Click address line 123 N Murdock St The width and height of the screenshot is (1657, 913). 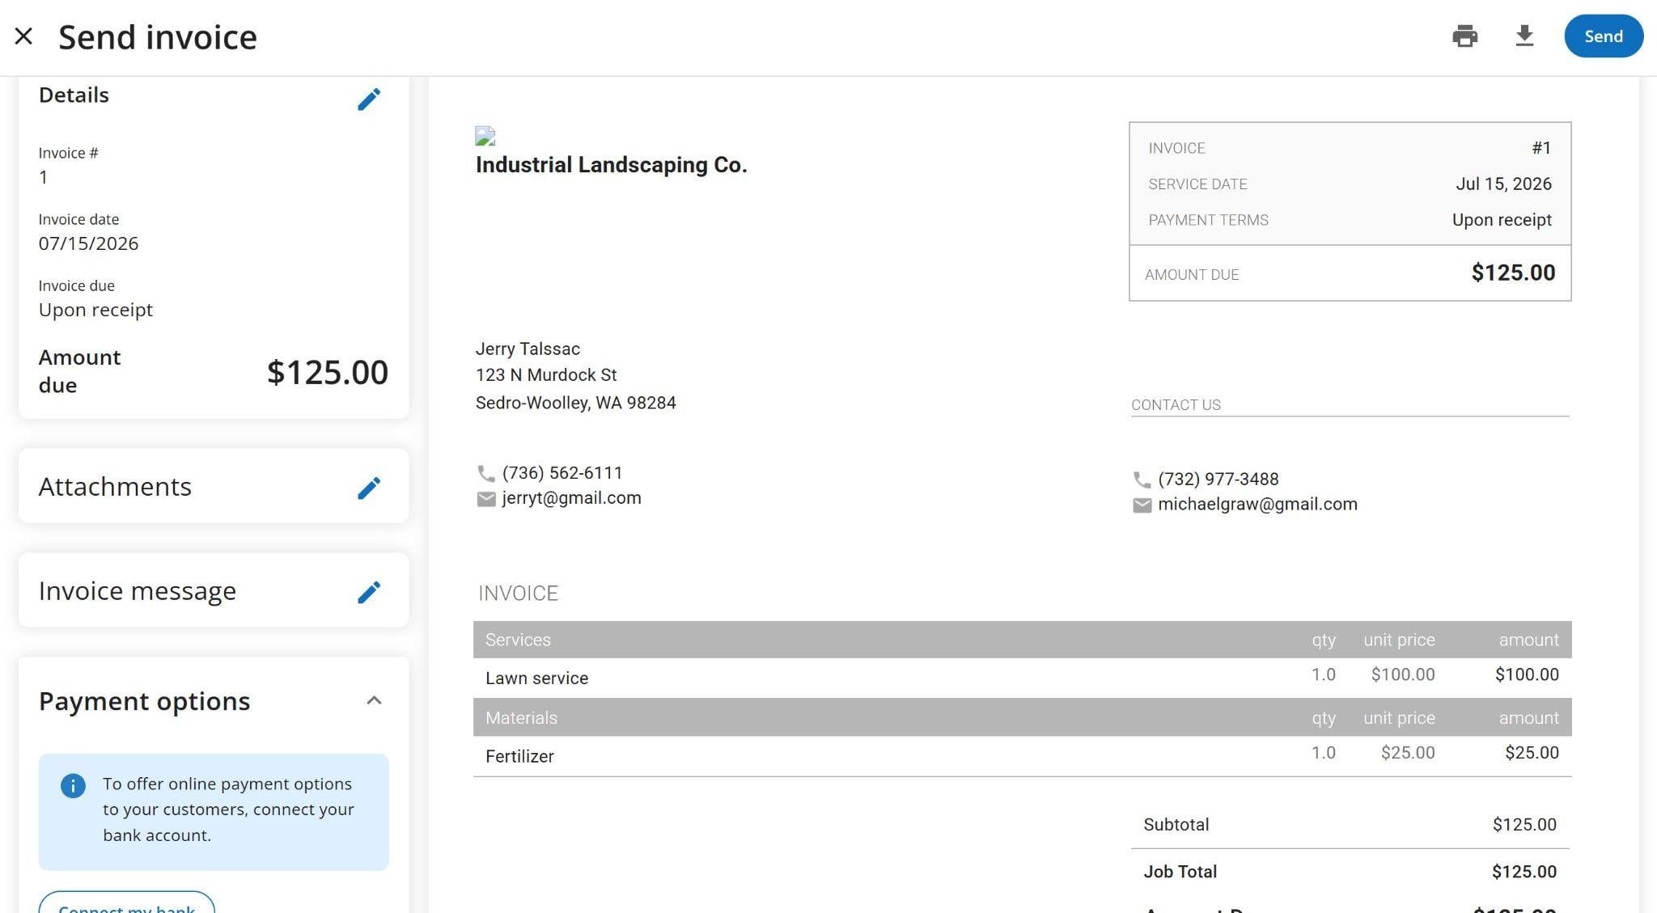[546, 375]
